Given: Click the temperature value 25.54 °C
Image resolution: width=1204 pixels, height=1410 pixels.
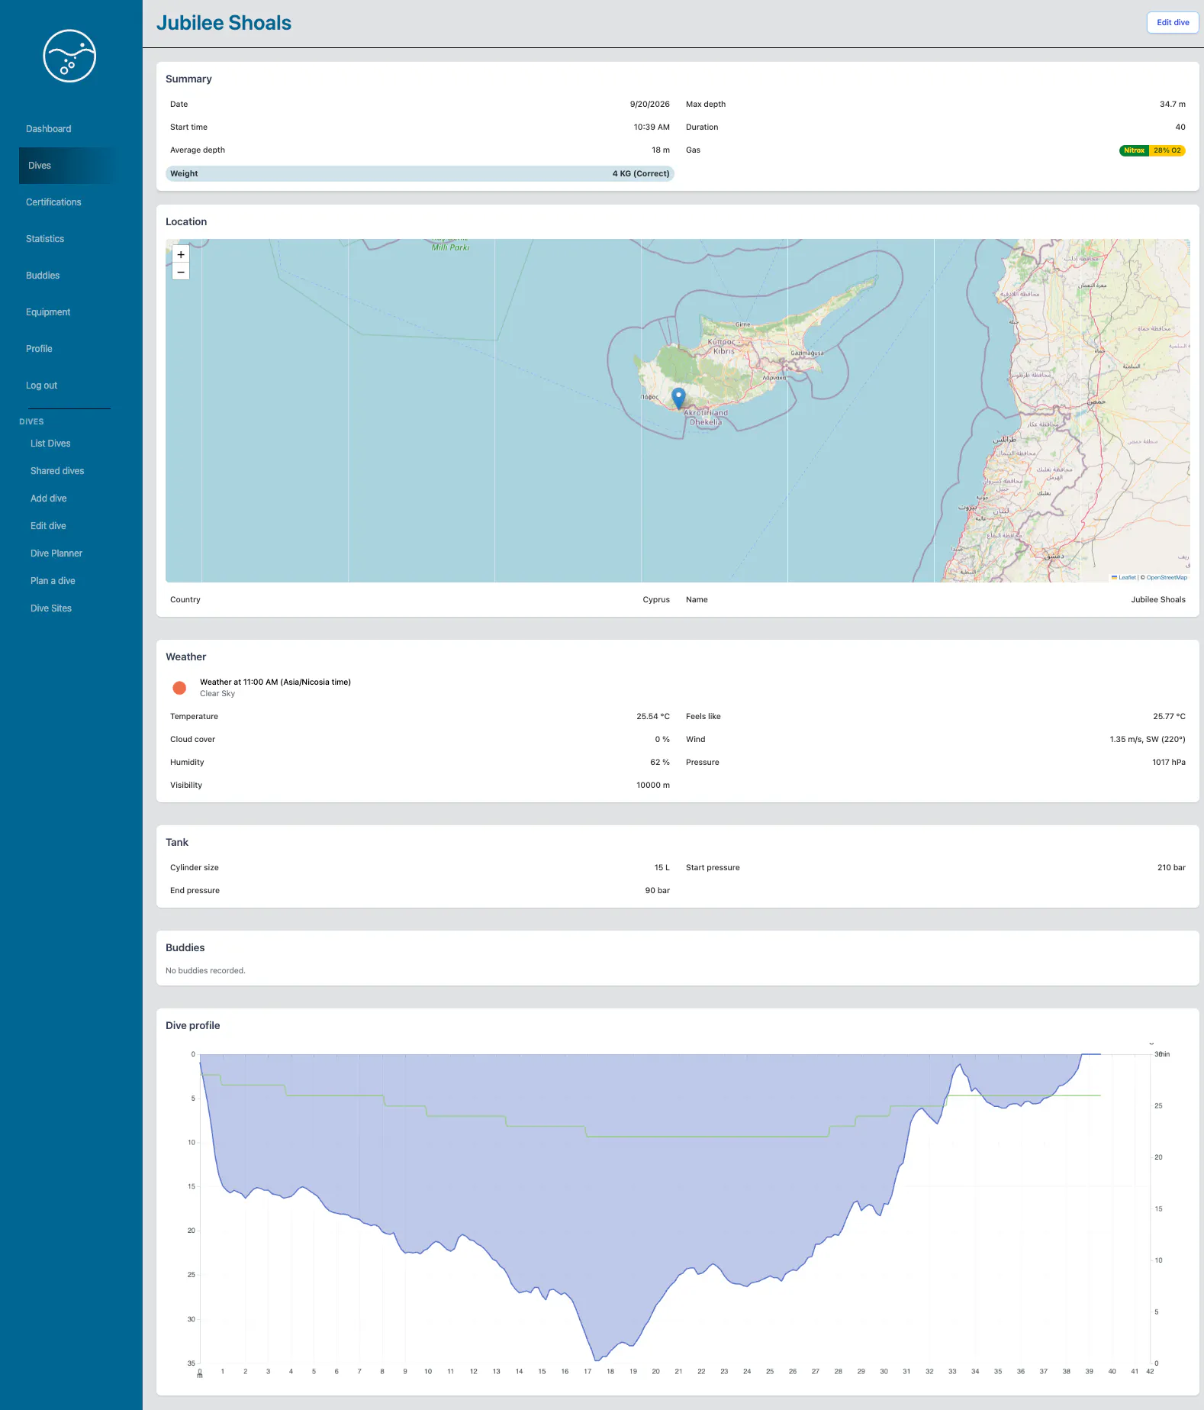Looking at the screenshot, I should [x=653, y=717].
